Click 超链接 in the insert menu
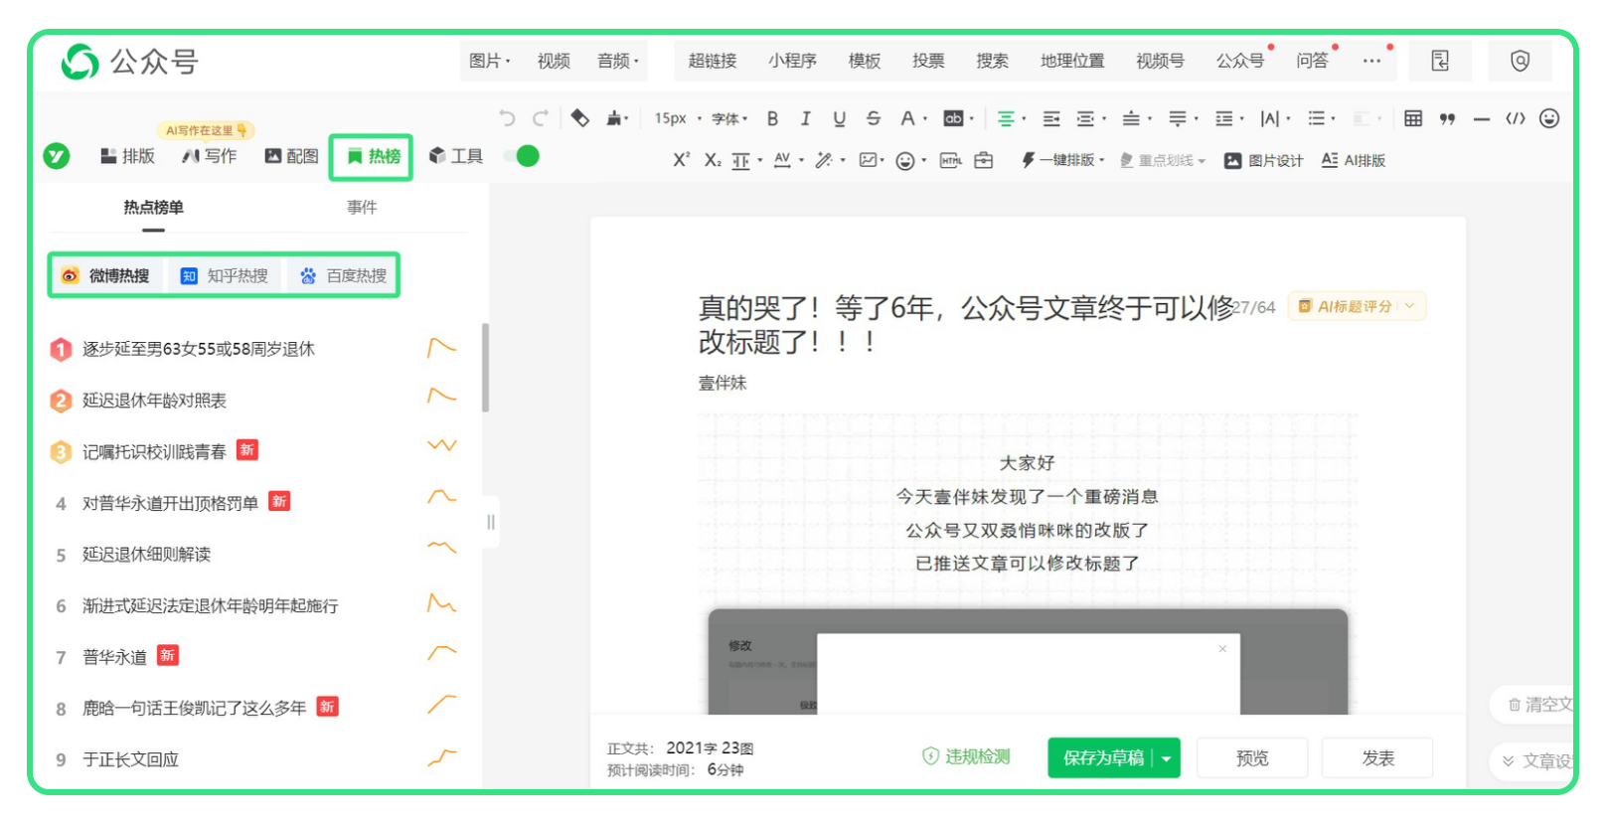 click(x=713, y=61)
